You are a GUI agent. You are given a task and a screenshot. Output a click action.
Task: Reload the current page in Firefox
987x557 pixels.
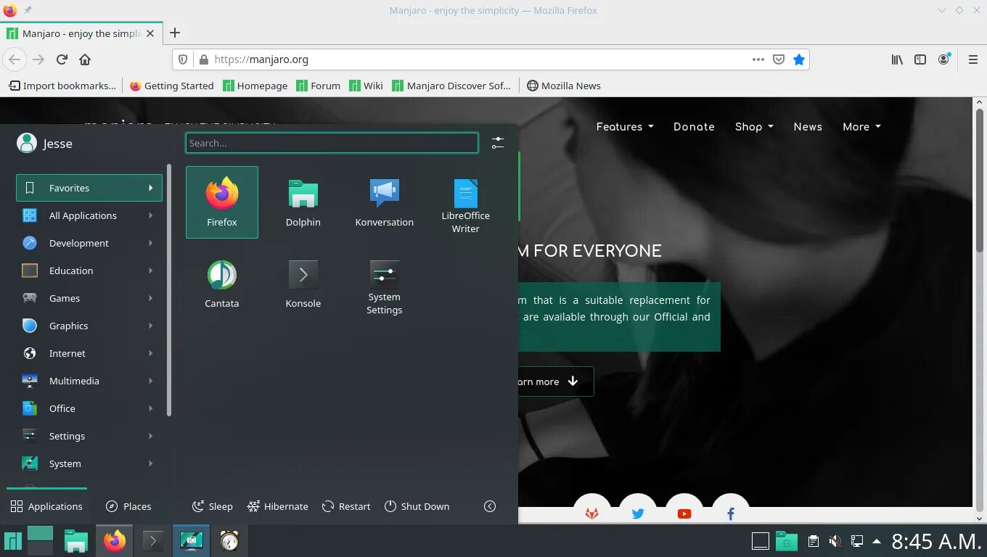[62, 59]
